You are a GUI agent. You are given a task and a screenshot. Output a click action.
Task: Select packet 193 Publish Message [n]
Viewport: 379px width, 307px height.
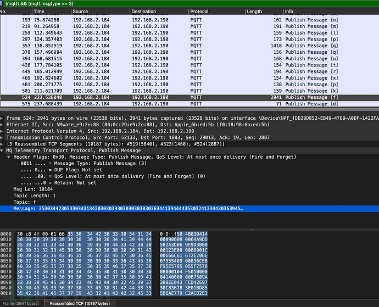point(189,20)
